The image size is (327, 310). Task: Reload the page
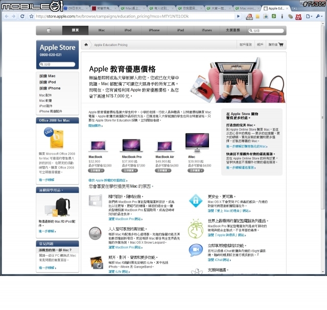pyautogui.click(x=22, y=16)
